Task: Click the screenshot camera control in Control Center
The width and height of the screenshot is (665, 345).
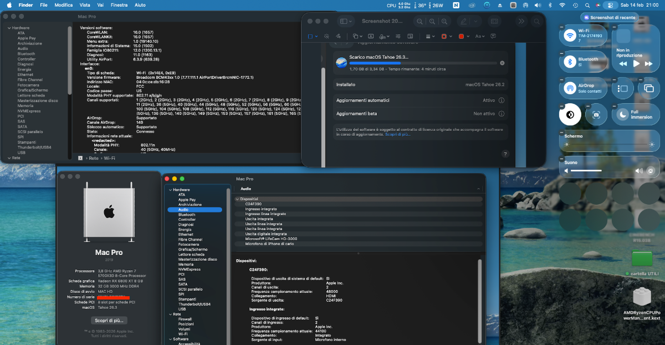Action: tap(596, 114)
